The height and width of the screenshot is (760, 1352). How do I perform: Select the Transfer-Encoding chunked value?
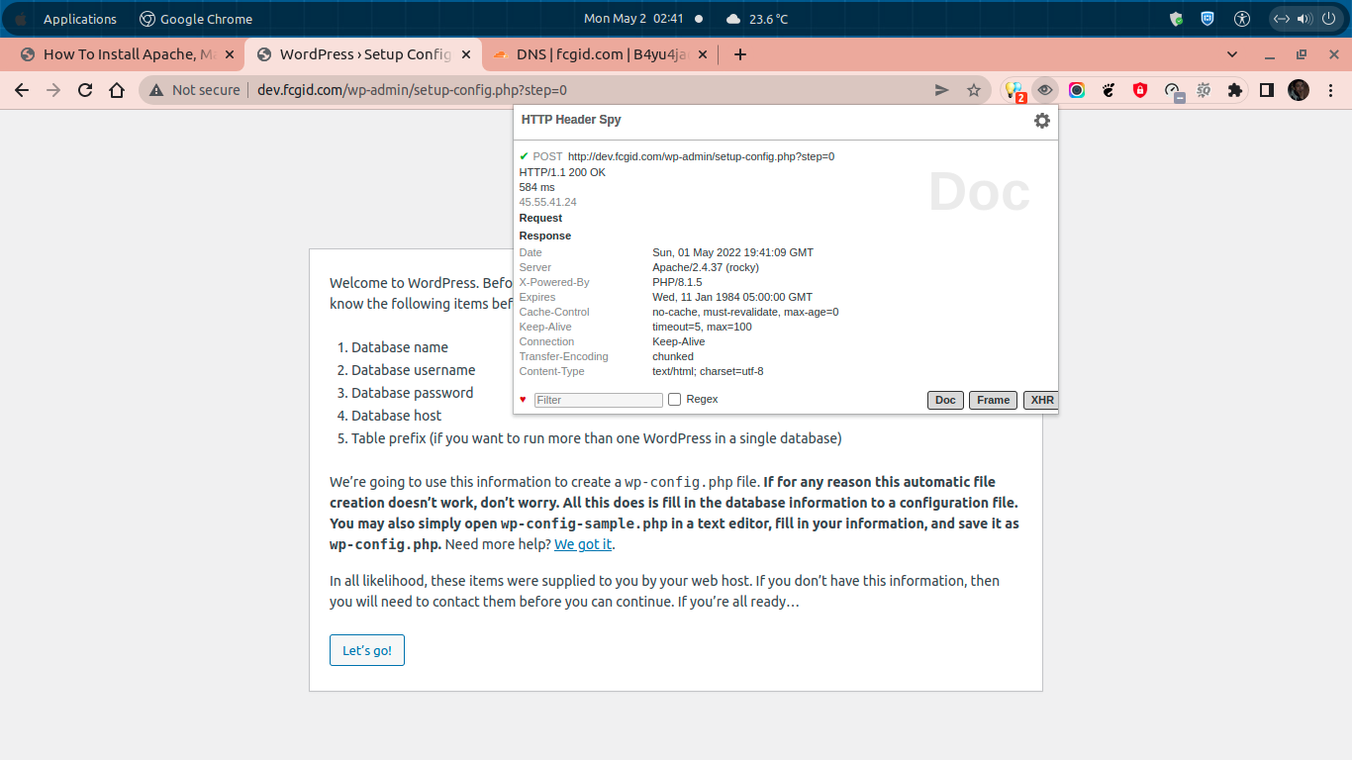(x=673, y=356)
